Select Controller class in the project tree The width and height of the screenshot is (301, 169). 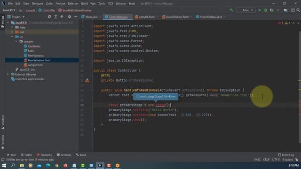34,46
